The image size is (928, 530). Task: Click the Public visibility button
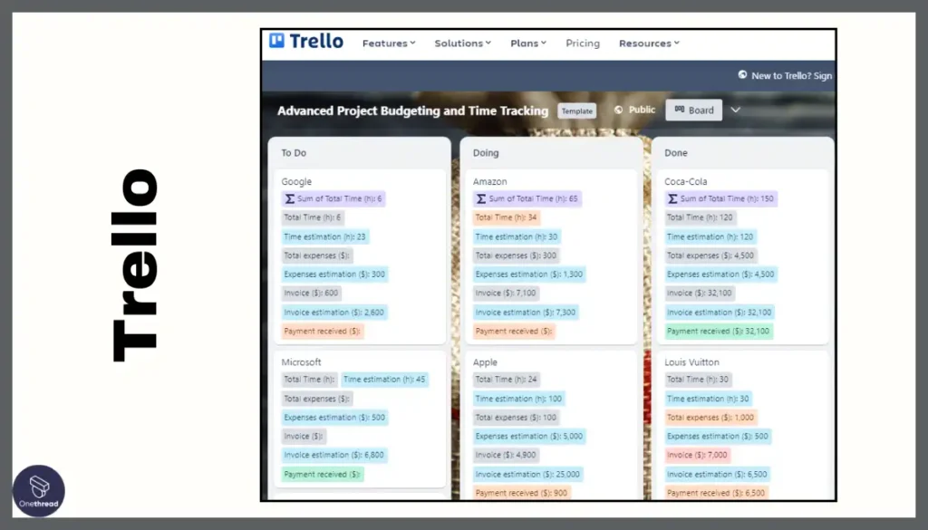click(634, 110)
